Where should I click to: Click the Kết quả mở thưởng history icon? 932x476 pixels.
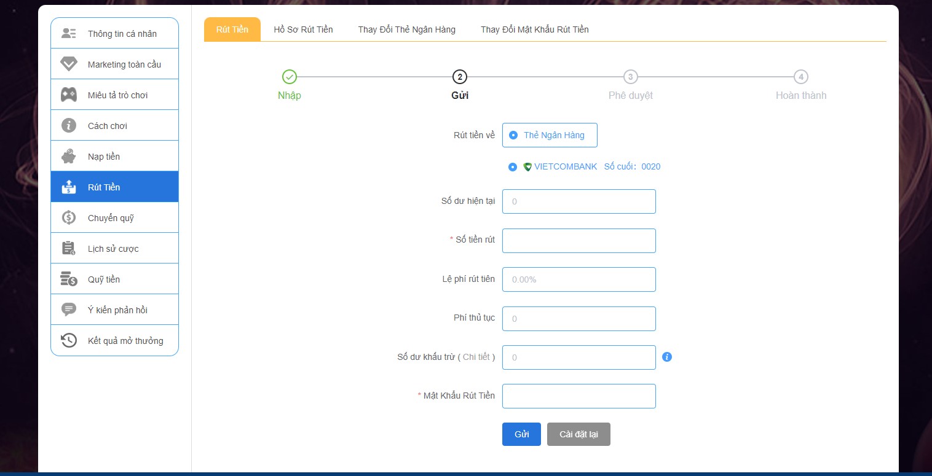pos(69,340)
